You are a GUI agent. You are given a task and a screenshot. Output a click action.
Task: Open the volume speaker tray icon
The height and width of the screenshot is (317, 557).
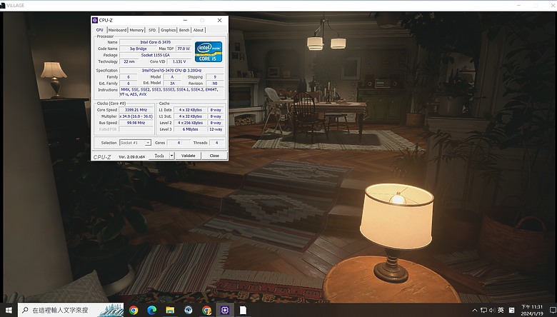coord(492,311)
